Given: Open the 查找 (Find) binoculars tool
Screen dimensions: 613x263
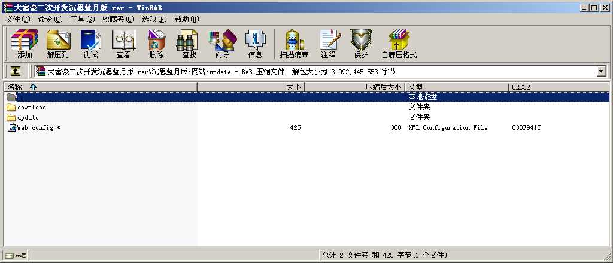Looking at the screenshot, I should point(189,43).
